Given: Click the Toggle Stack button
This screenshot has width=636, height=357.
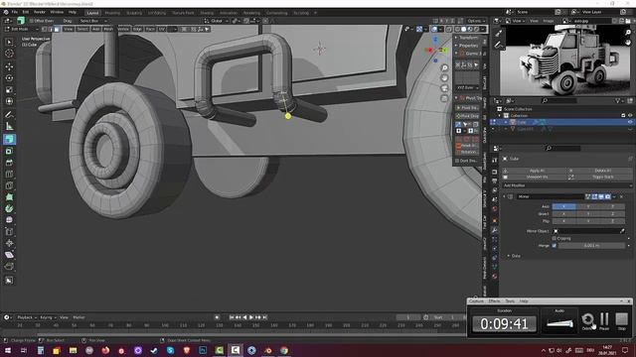Looking at the screenshot, I should [602, 177].
